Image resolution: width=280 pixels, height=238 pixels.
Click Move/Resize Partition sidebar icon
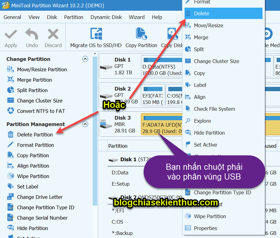pyautogui.click(x=10, y=69)
